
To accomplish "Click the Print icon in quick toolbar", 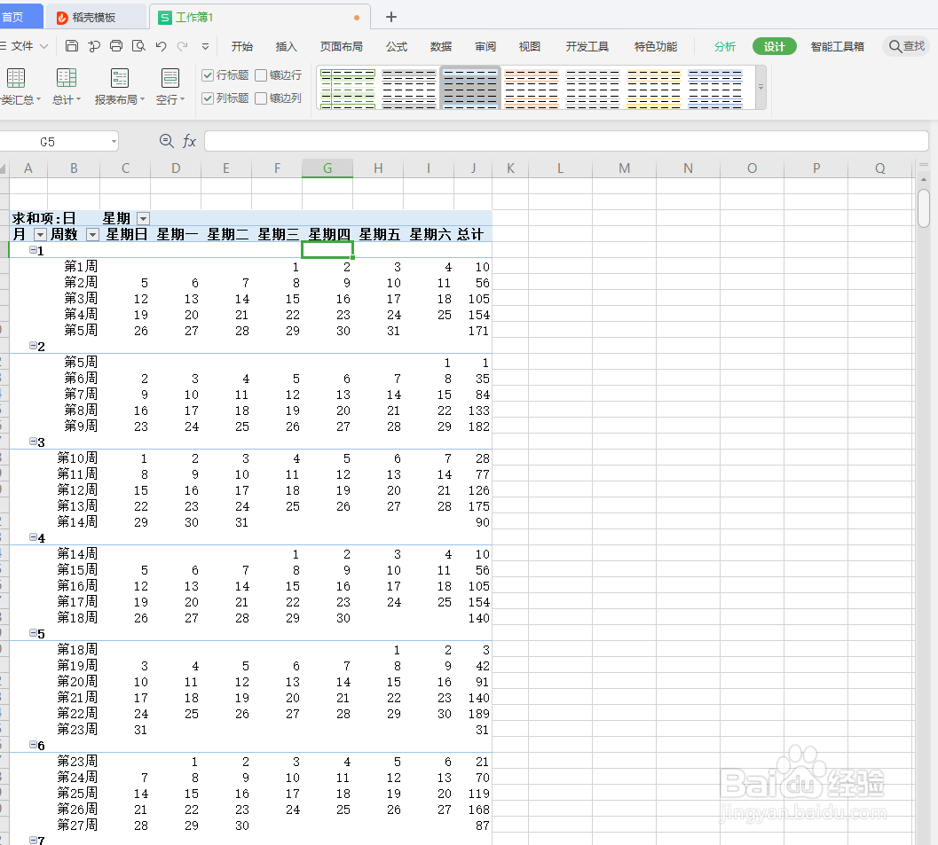I will click(x=116, y=46).
